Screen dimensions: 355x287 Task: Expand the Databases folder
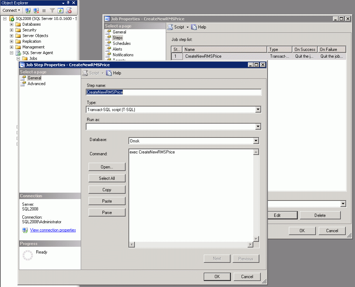(11, 24)
